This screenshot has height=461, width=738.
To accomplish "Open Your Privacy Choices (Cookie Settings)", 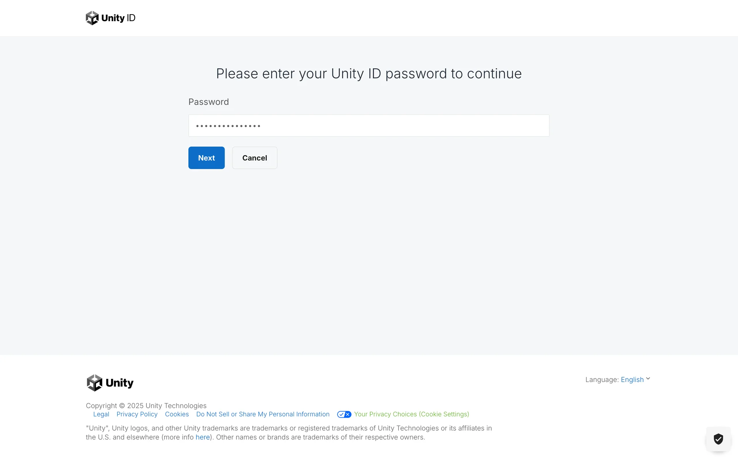I will (411, 414).
